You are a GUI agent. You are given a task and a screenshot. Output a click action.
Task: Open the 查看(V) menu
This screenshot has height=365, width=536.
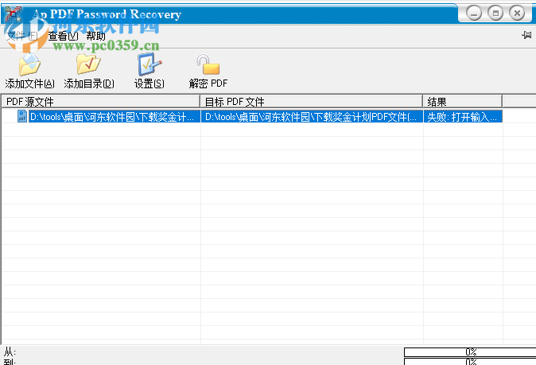tap(64, 36)
